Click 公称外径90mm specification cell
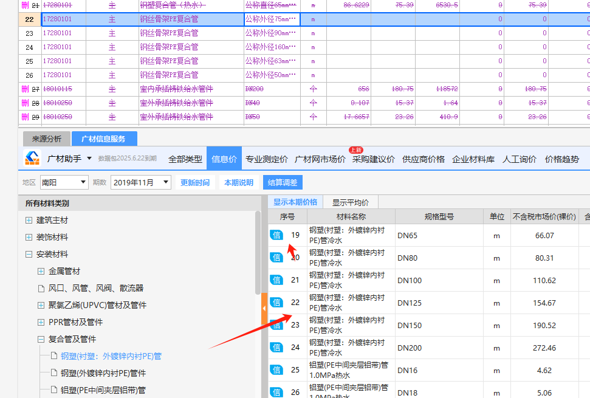 272,33
